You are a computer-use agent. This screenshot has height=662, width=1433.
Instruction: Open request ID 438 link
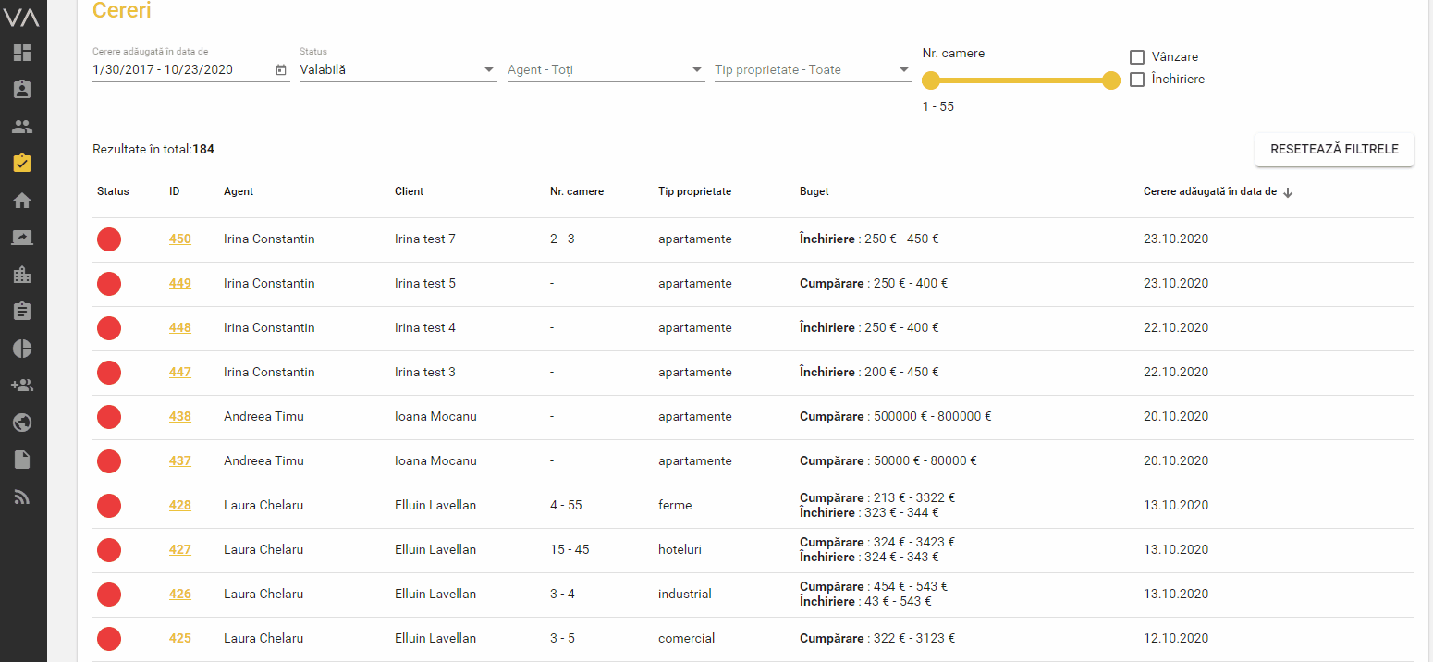[x=179, y=417]
